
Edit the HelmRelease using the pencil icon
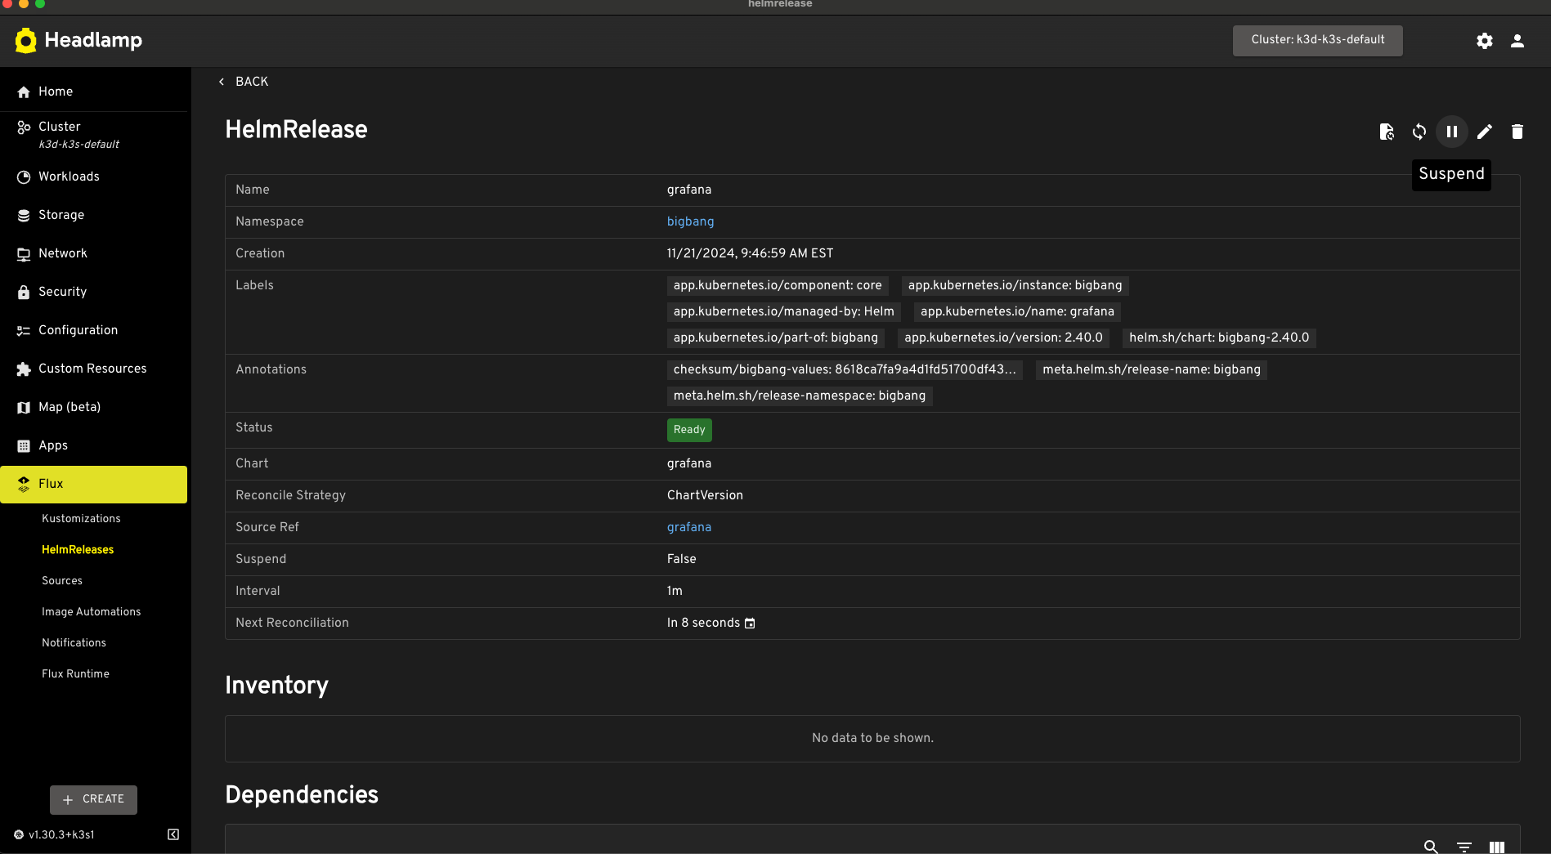point(1485,132)
